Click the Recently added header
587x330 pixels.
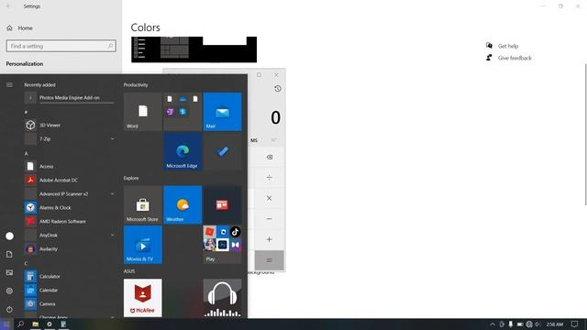pos(39,85)
